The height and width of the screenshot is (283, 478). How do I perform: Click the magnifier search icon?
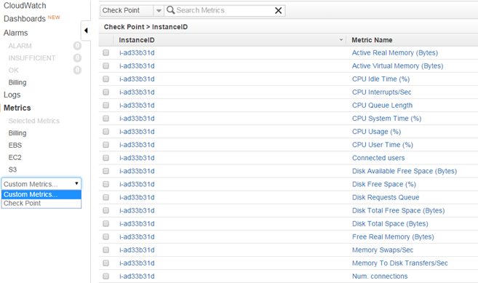(x=171, y=10)
